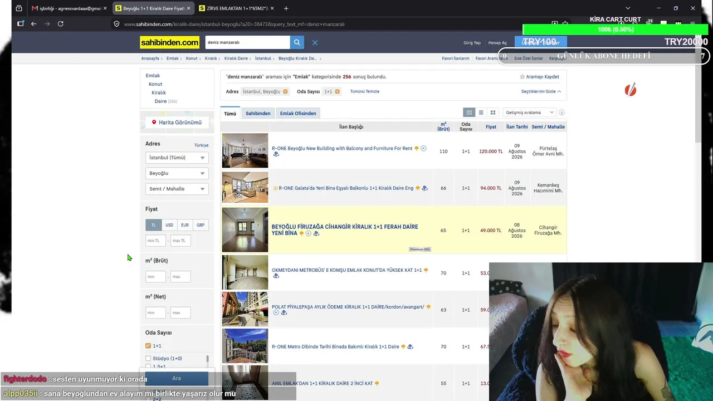Click Tümünü Temizle to clear filters
713x401 pixels.
pos(365,91)
